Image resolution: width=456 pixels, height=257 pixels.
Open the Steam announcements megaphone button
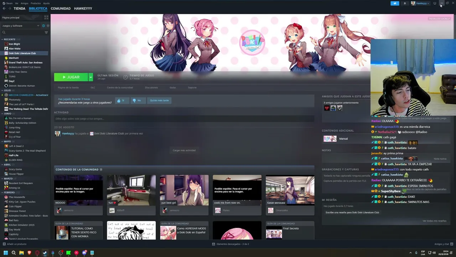[x=395, y=3]
